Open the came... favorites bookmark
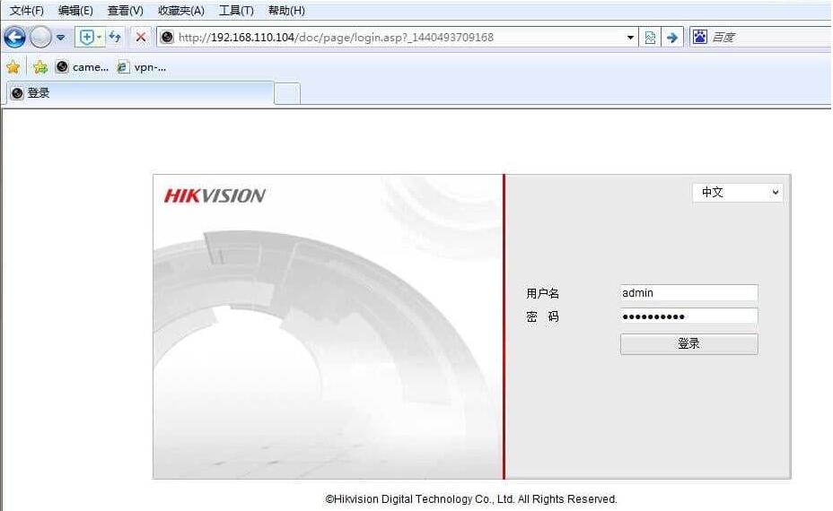 (x=83, y=66)
